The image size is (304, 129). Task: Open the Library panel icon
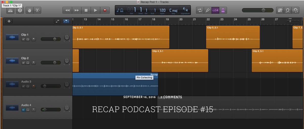[10, 10]
